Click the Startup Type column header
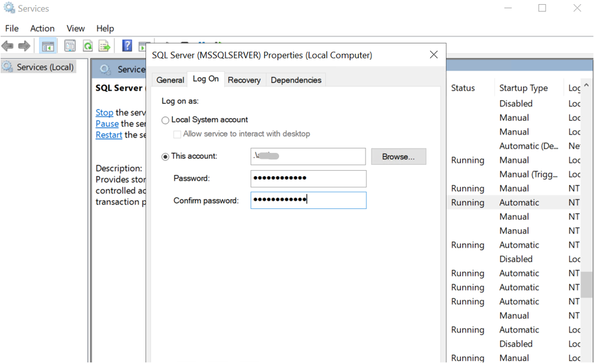The image size is (594, 363). [x=524, y=88]
